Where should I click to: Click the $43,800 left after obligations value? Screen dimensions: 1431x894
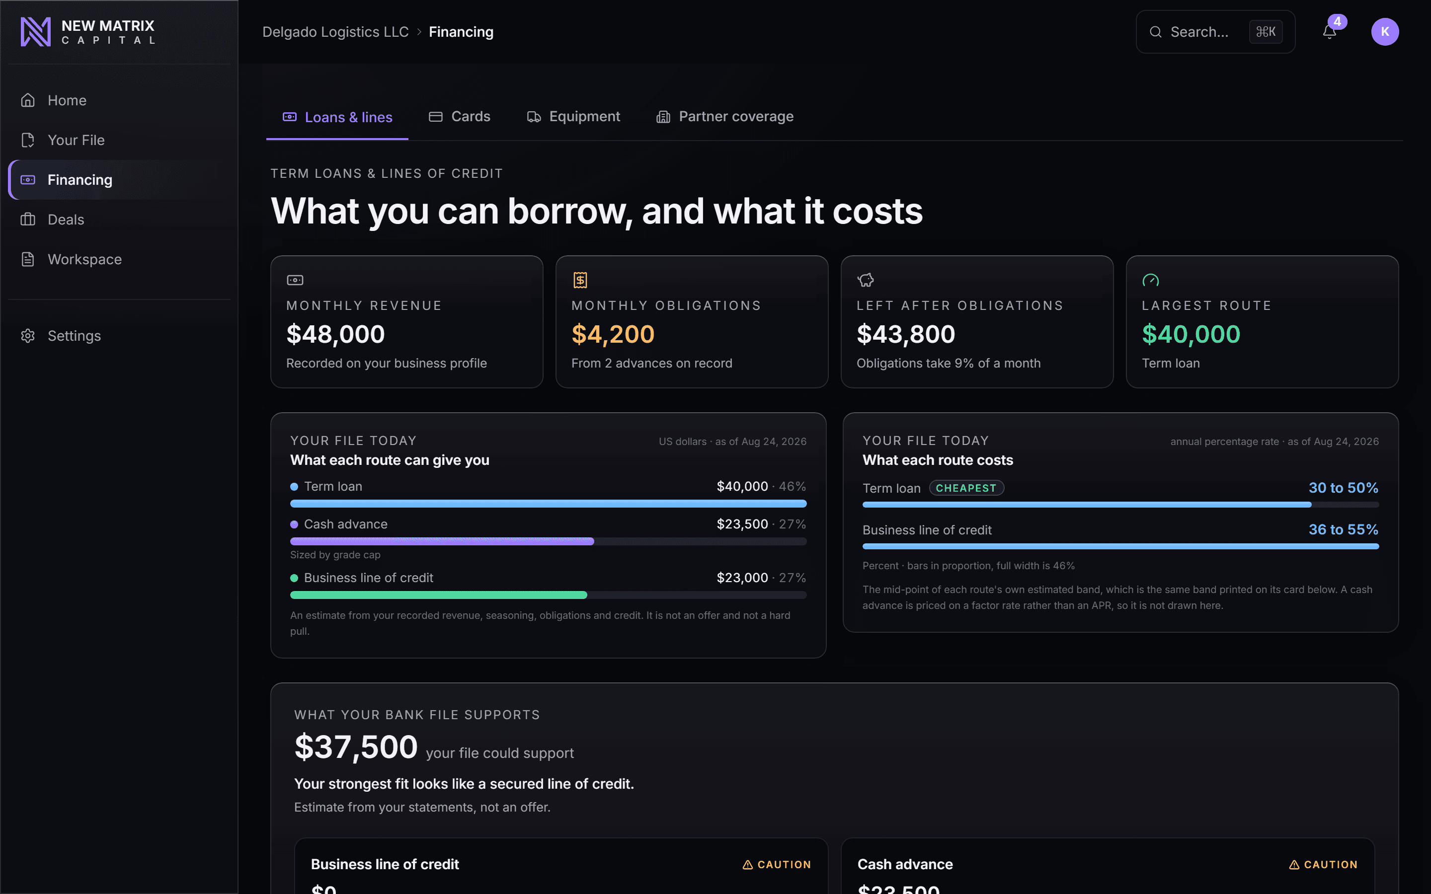[x=906, y=334]
